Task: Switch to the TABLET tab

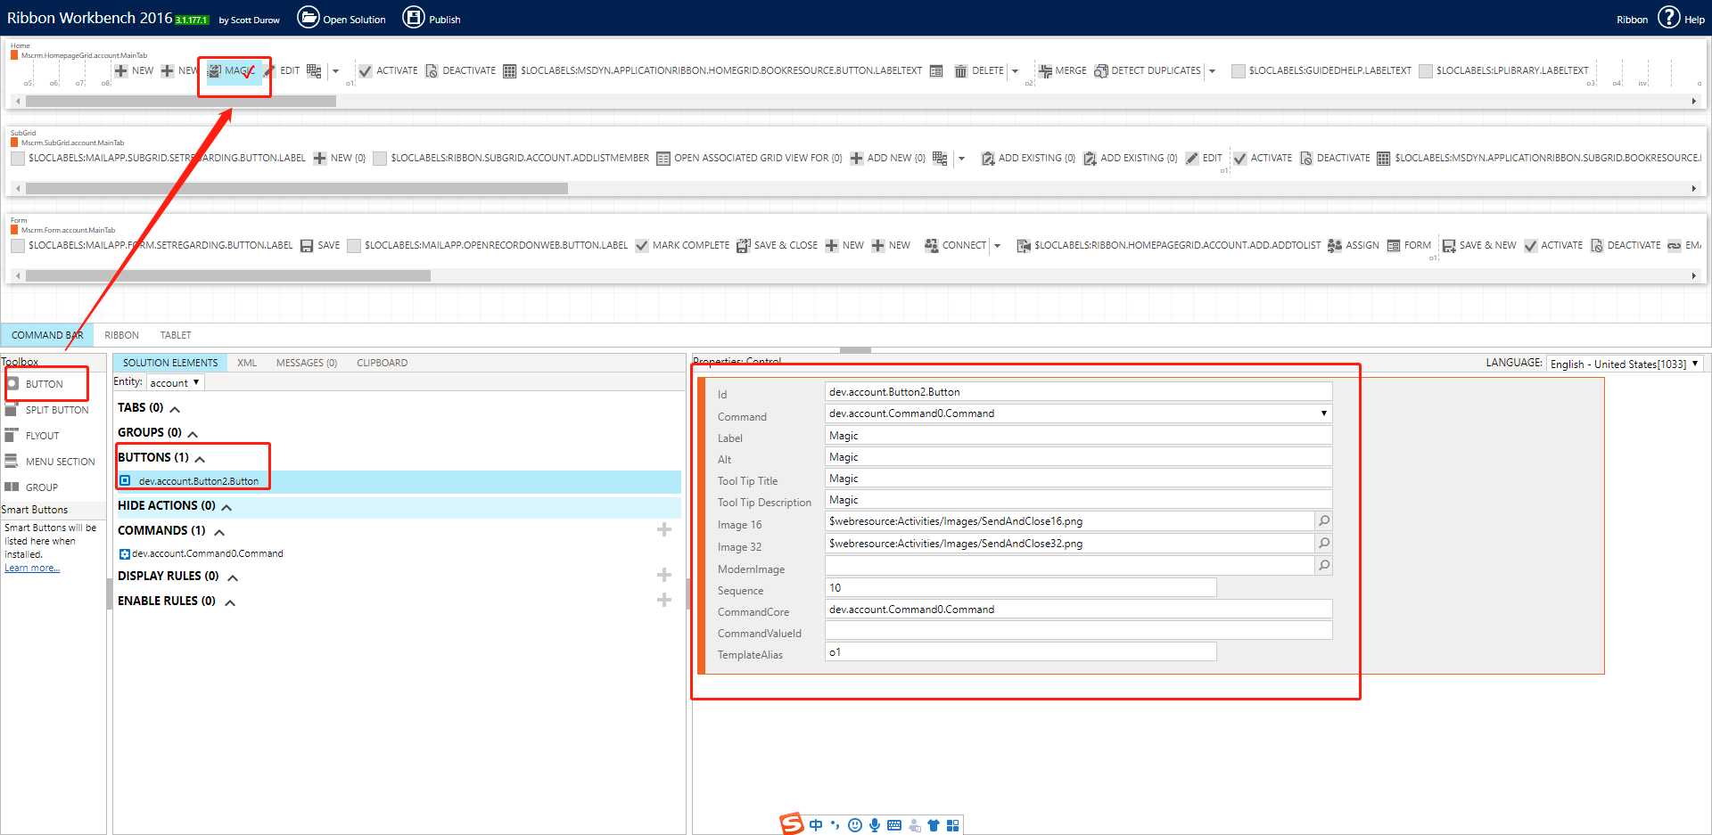Action: pyautogui.click(x=176, y=335)
